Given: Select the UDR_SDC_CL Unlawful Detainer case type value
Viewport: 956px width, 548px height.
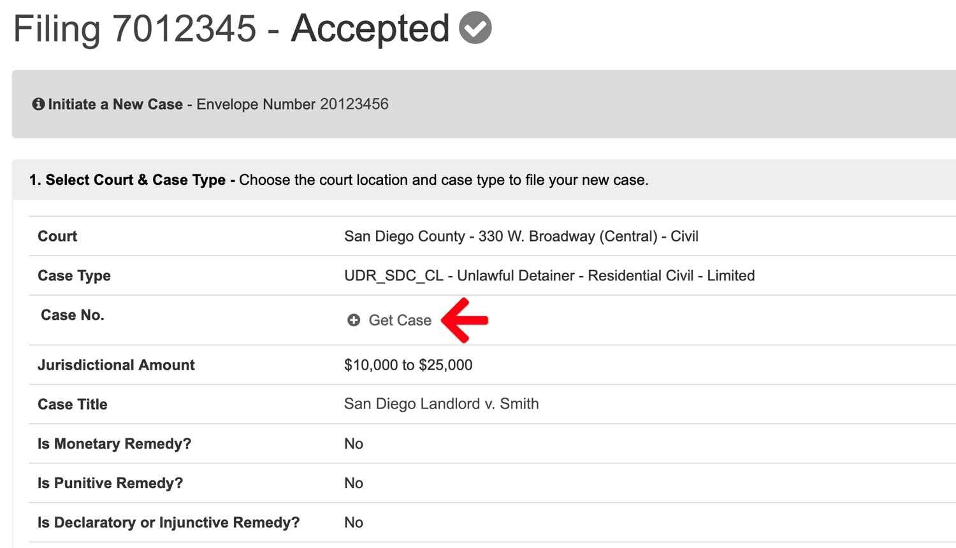Looking at the screenshot, I should [x=549, y=276].
